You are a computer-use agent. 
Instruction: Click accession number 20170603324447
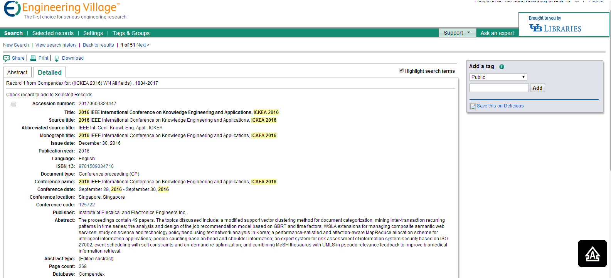[98, 104]
